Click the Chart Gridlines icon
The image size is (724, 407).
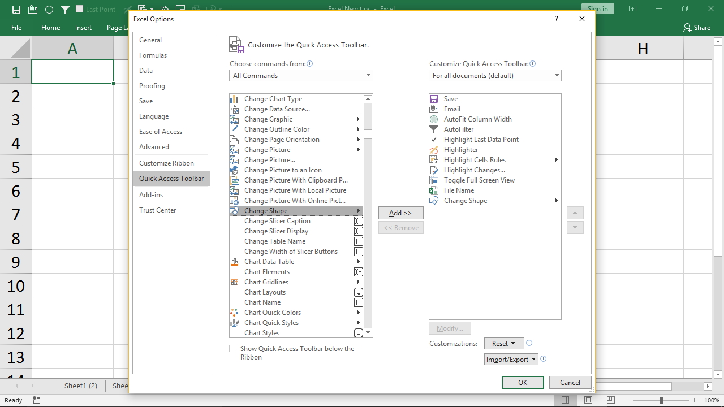234,282
